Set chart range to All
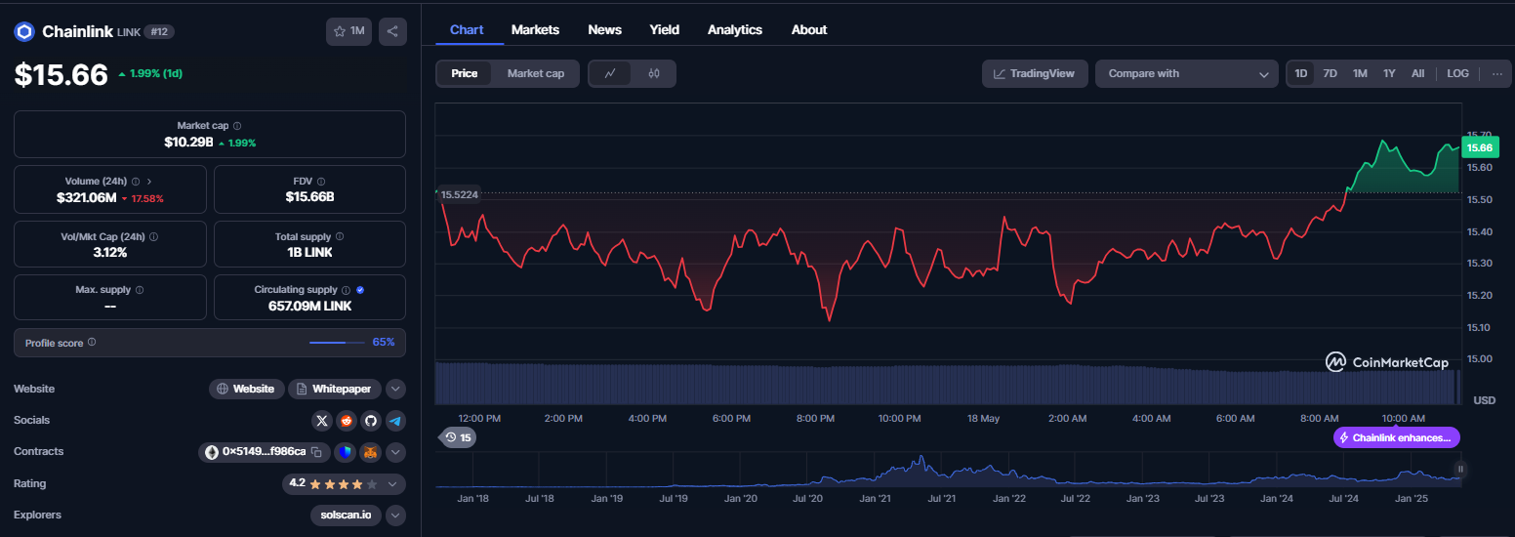This screenshot has height=537, width=1515. tap(1418, 73)
